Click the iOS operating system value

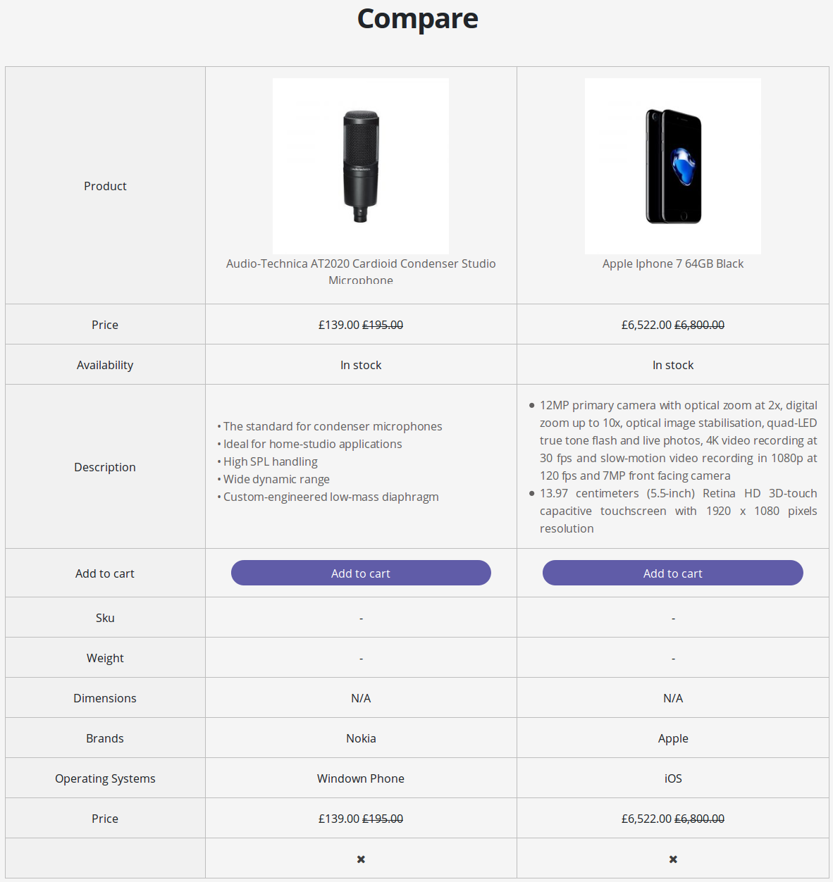pos(673,778)
